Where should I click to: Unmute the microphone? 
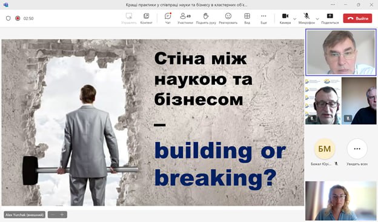click(x=307, y=18)
